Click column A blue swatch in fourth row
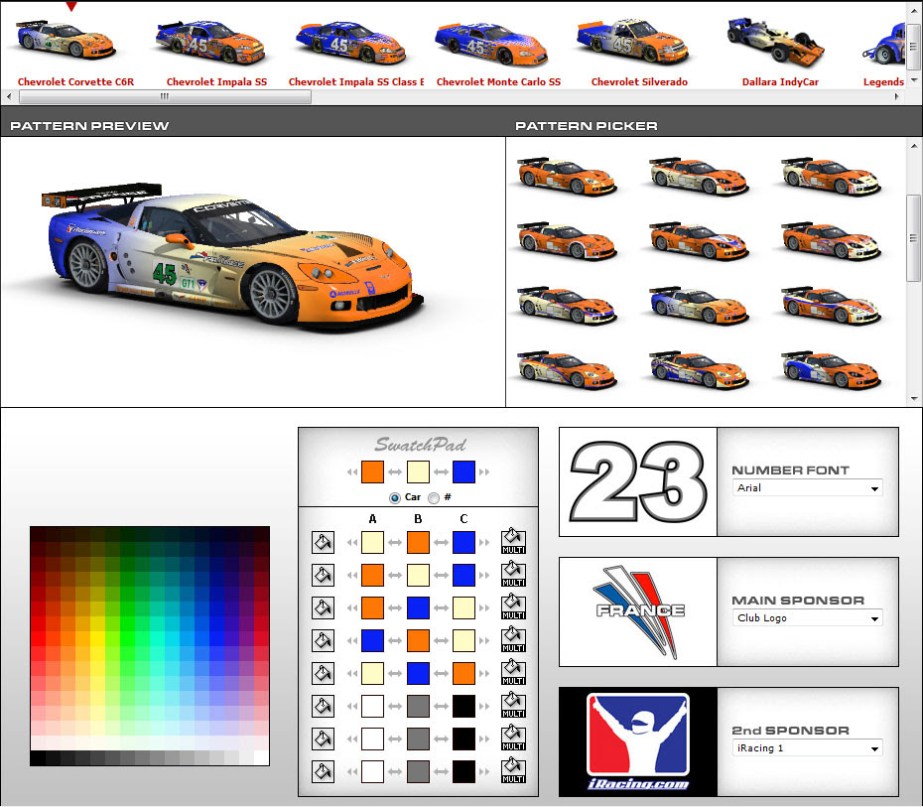 coord(372,640)
